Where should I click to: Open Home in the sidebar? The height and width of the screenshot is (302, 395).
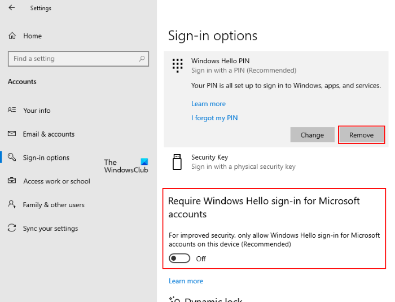pos(33,36)
